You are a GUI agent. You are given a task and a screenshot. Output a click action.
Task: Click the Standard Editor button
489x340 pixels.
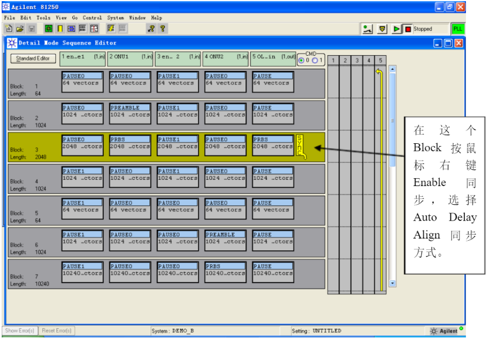(x=33, y=58)
